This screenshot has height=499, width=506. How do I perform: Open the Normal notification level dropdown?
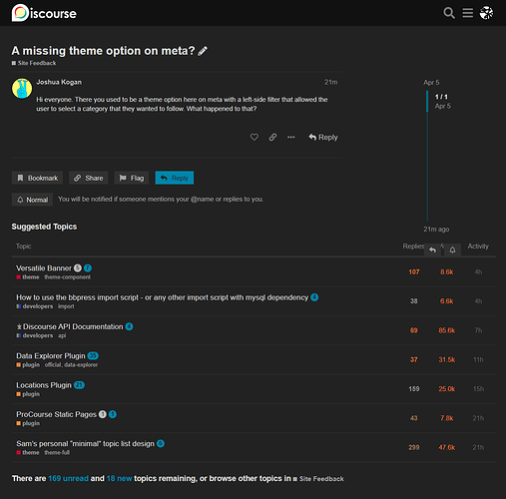coord(32,200)
